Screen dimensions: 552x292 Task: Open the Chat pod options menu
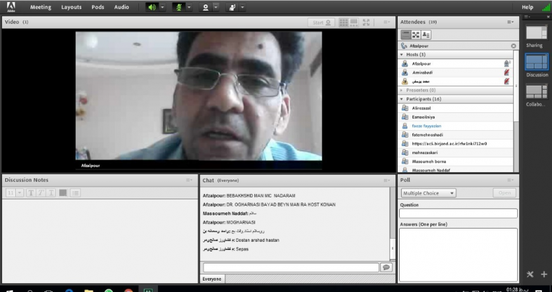click(x=387, y=181)
